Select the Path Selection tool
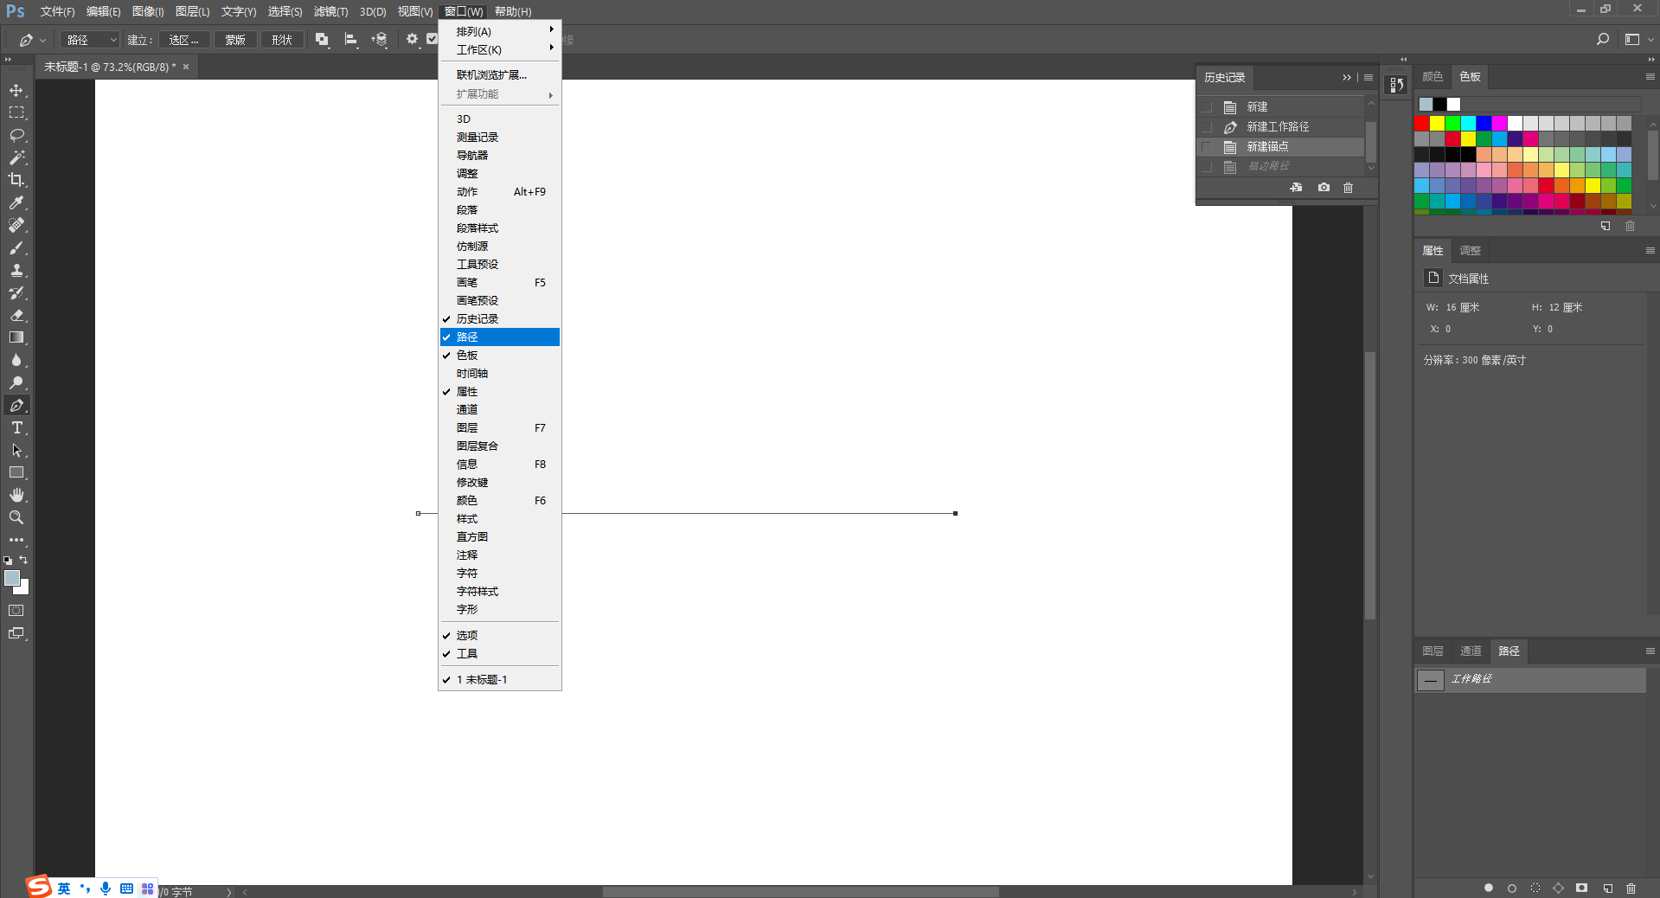This screenshot has height=898, width=1660. [16, 450]
